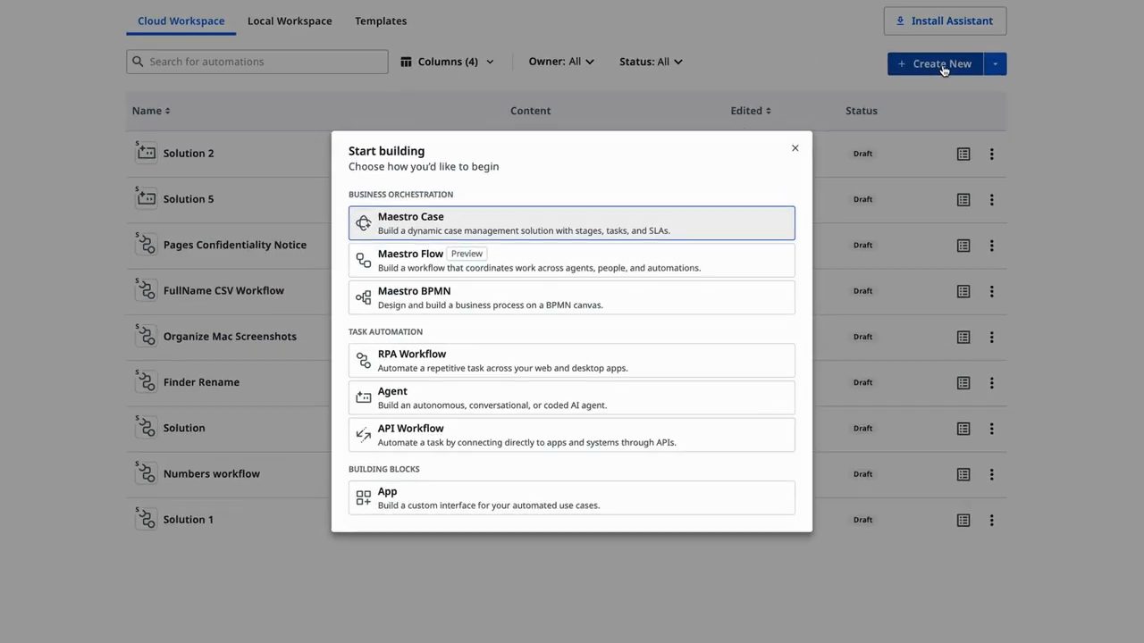Close the Start building dialog
This screenshot has width=1144, height=643.
point(795,148)
